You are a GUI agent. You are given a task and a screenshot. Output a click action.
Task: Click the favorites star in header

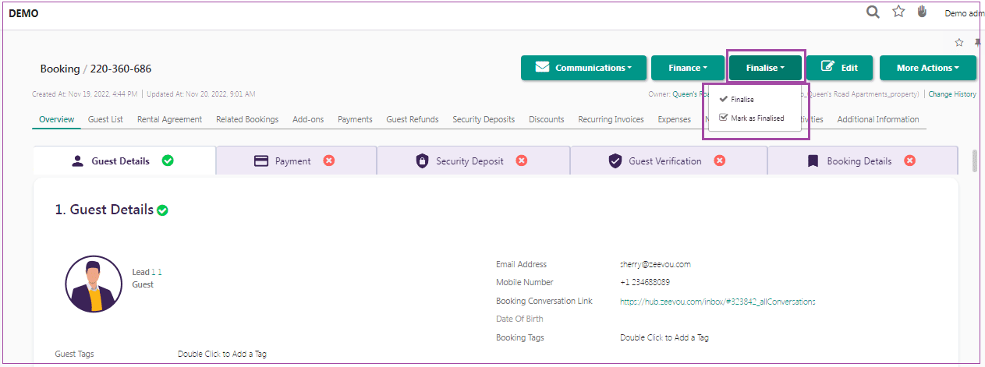[x=898, y=12]
